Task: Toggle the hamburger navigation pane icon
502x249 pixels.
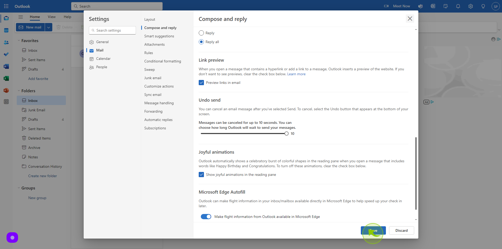Action: tap(21, 17)
